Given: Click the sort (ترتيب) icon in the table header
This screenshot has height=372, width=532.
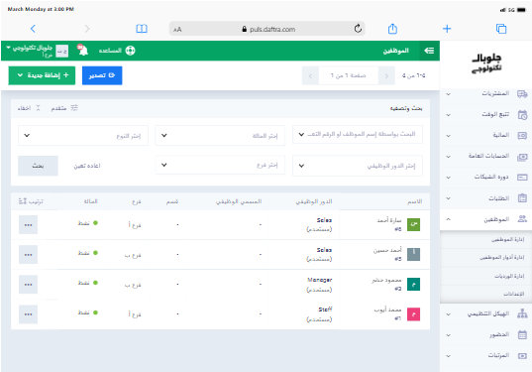Looking at the screenshot, I should 23,201.
